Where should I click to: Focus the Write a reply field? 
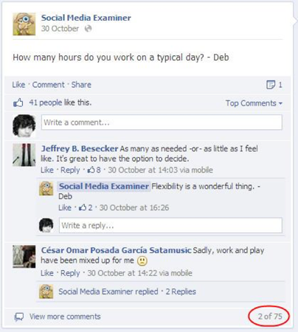tap(170, 225)
